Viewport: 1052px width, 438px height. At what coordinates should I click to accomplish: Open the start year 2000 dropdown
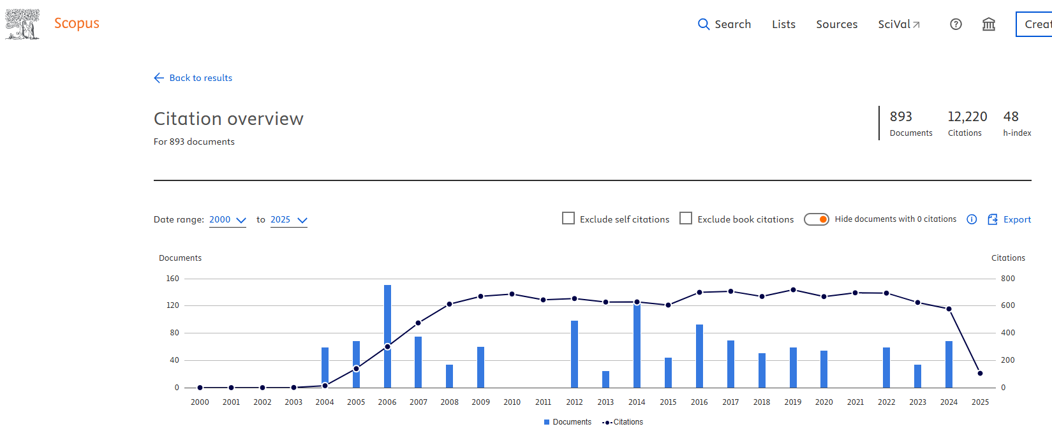(x=227, y=220)
